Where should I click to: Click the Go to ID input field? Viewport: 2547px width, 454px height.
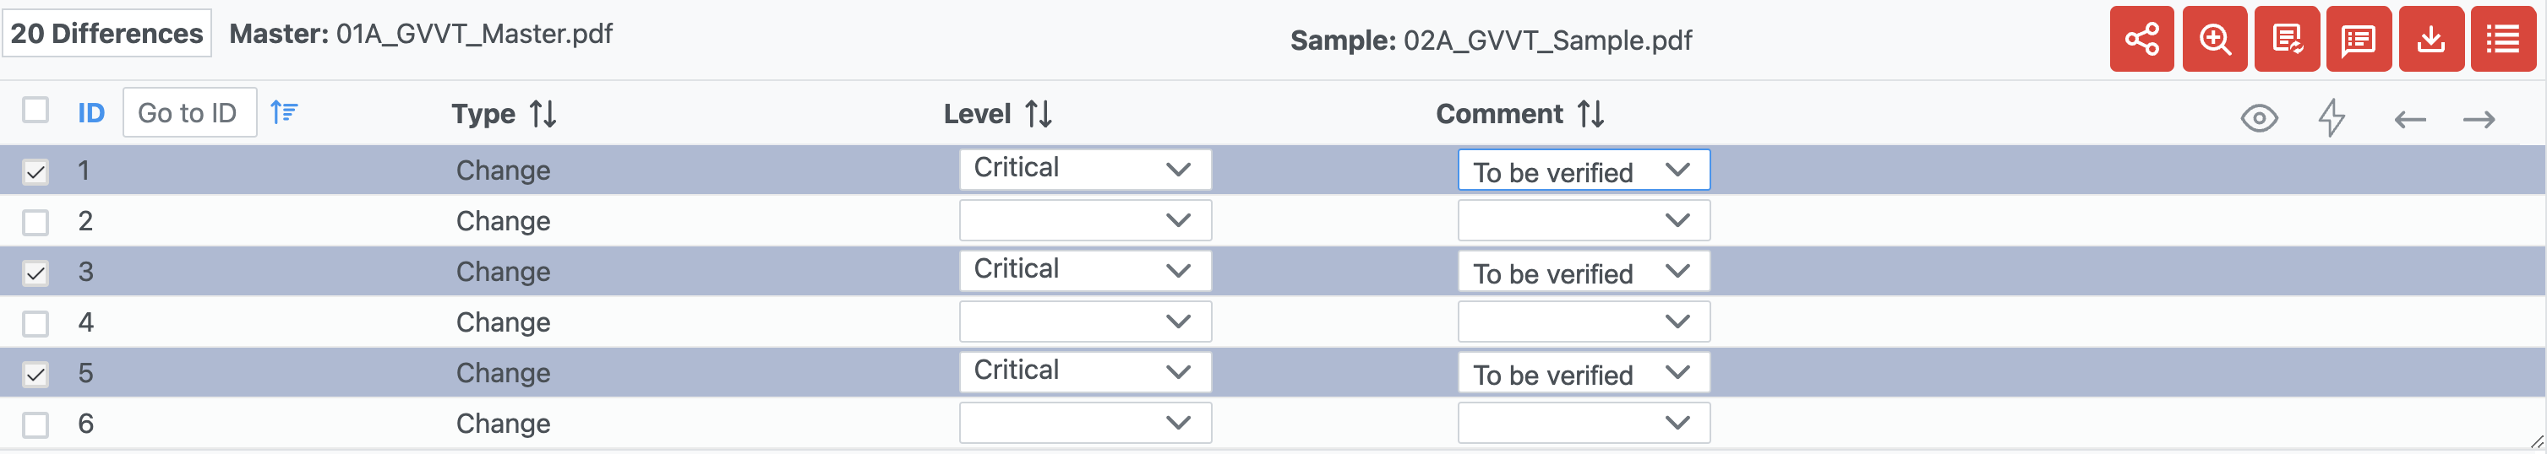tap(188, 112)
